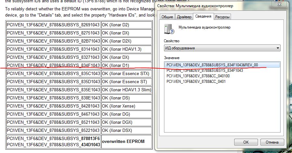Viewport: 292px width, 153px height.
Task: Select value PCI\VEN_13F6&DEV_8788&CC_0401
Action: [x=196, y=82]
